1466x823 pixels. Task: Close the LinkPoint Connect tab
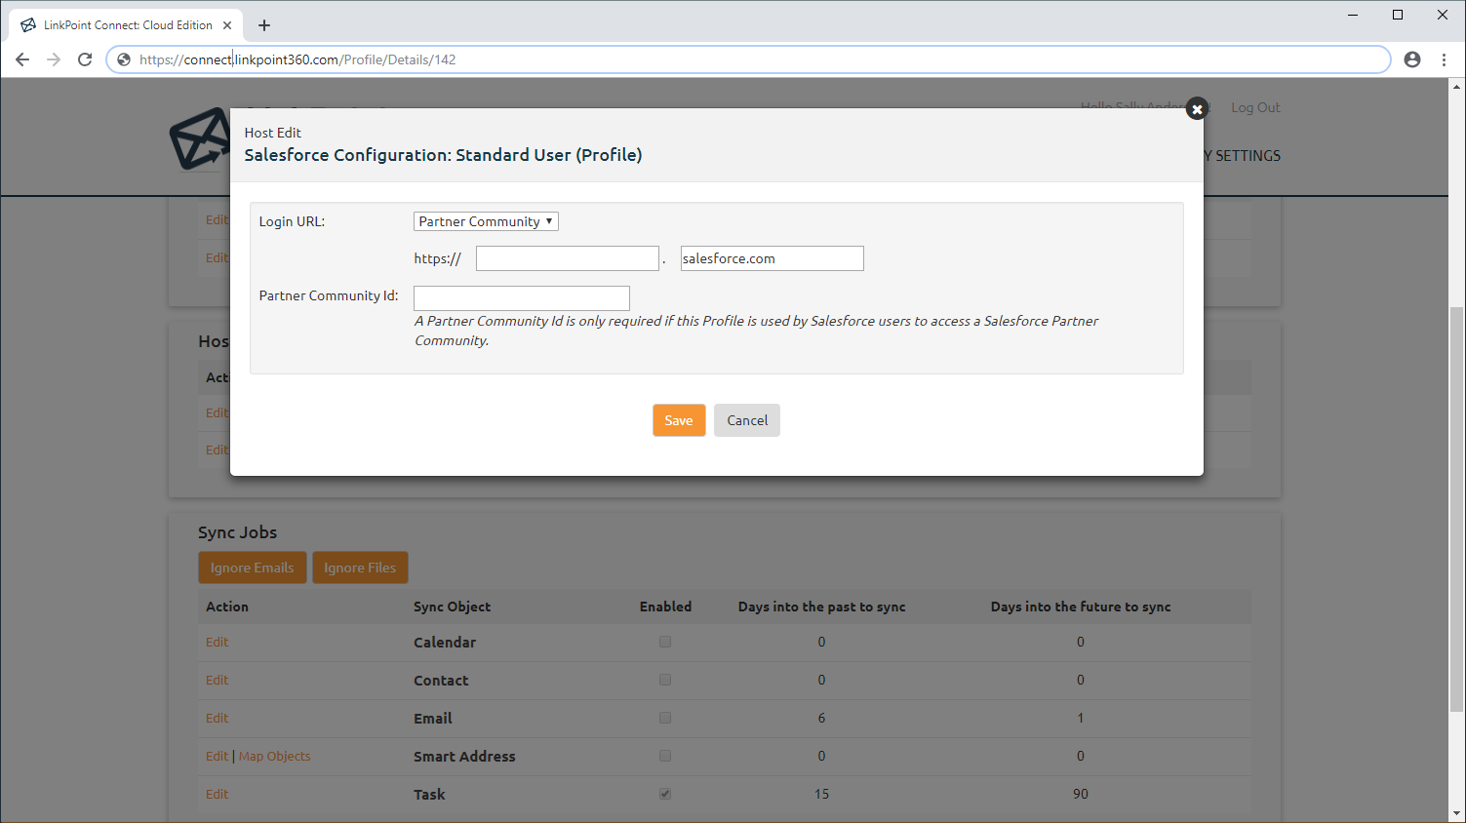pos(228,25)
